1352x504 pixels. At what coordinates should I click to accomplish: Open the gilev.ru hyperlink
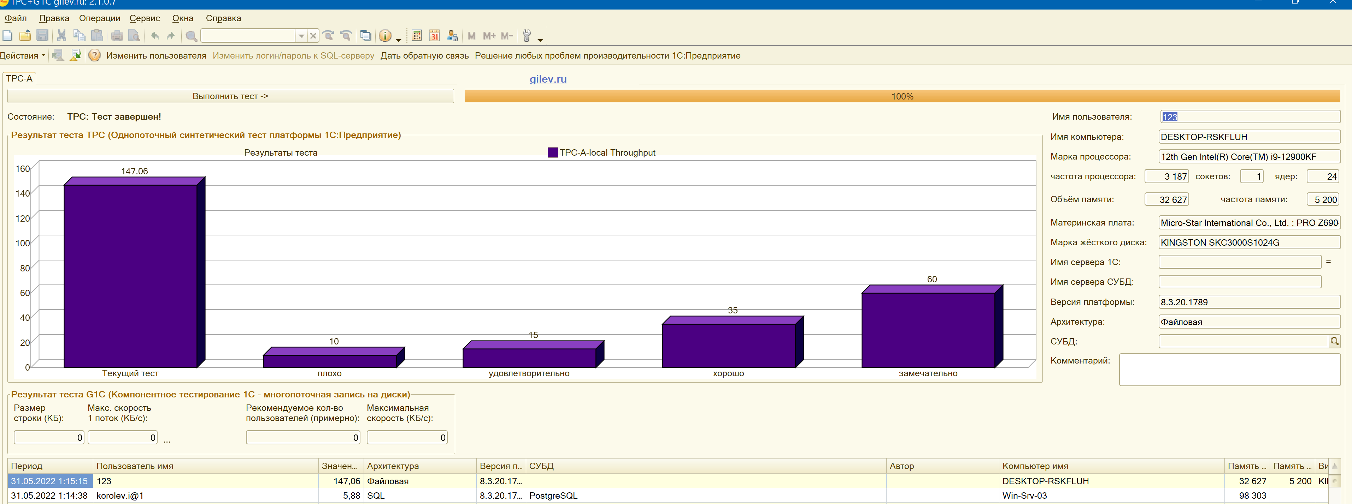pos(548,79)
